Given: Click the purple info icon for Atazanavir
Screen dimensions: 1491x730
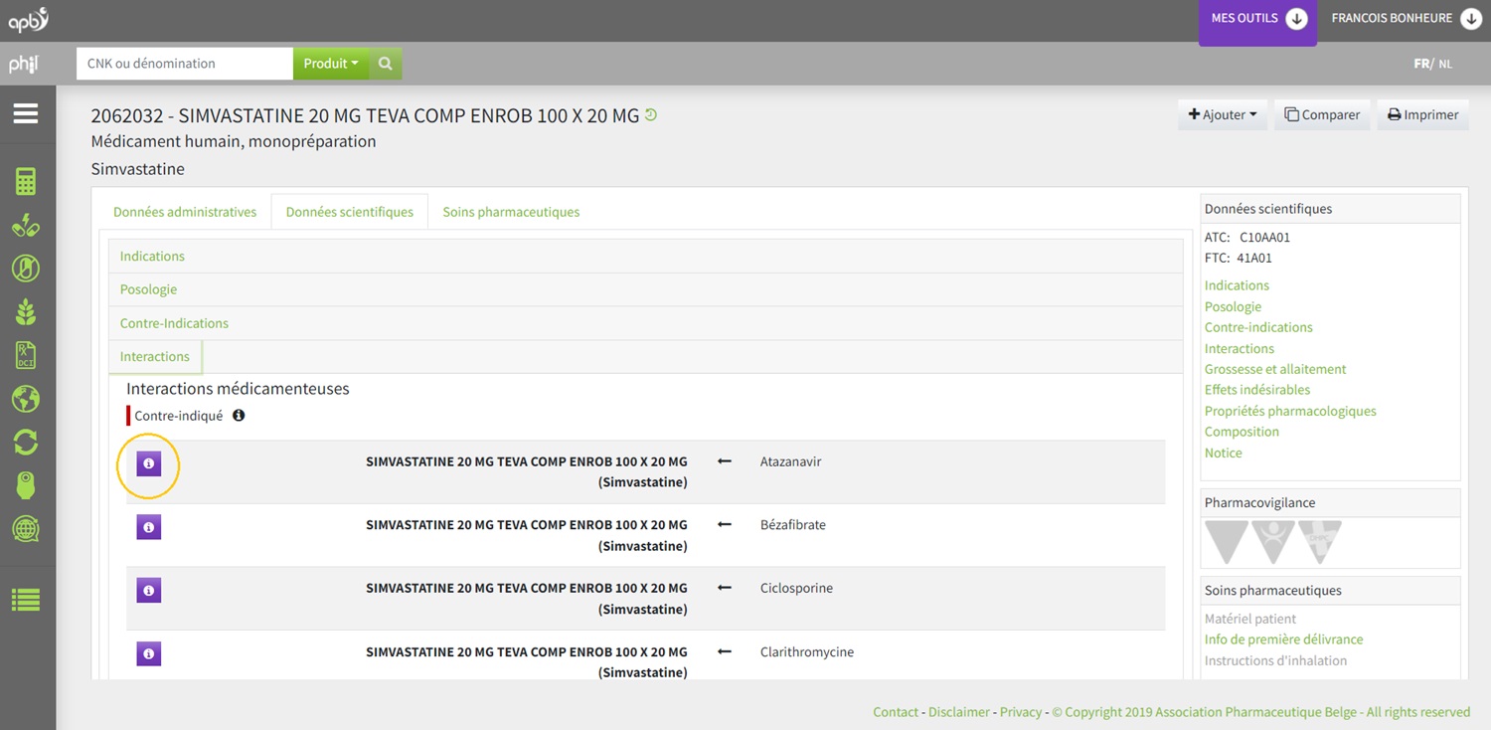Looking at the screenshot, I should 148,464.
